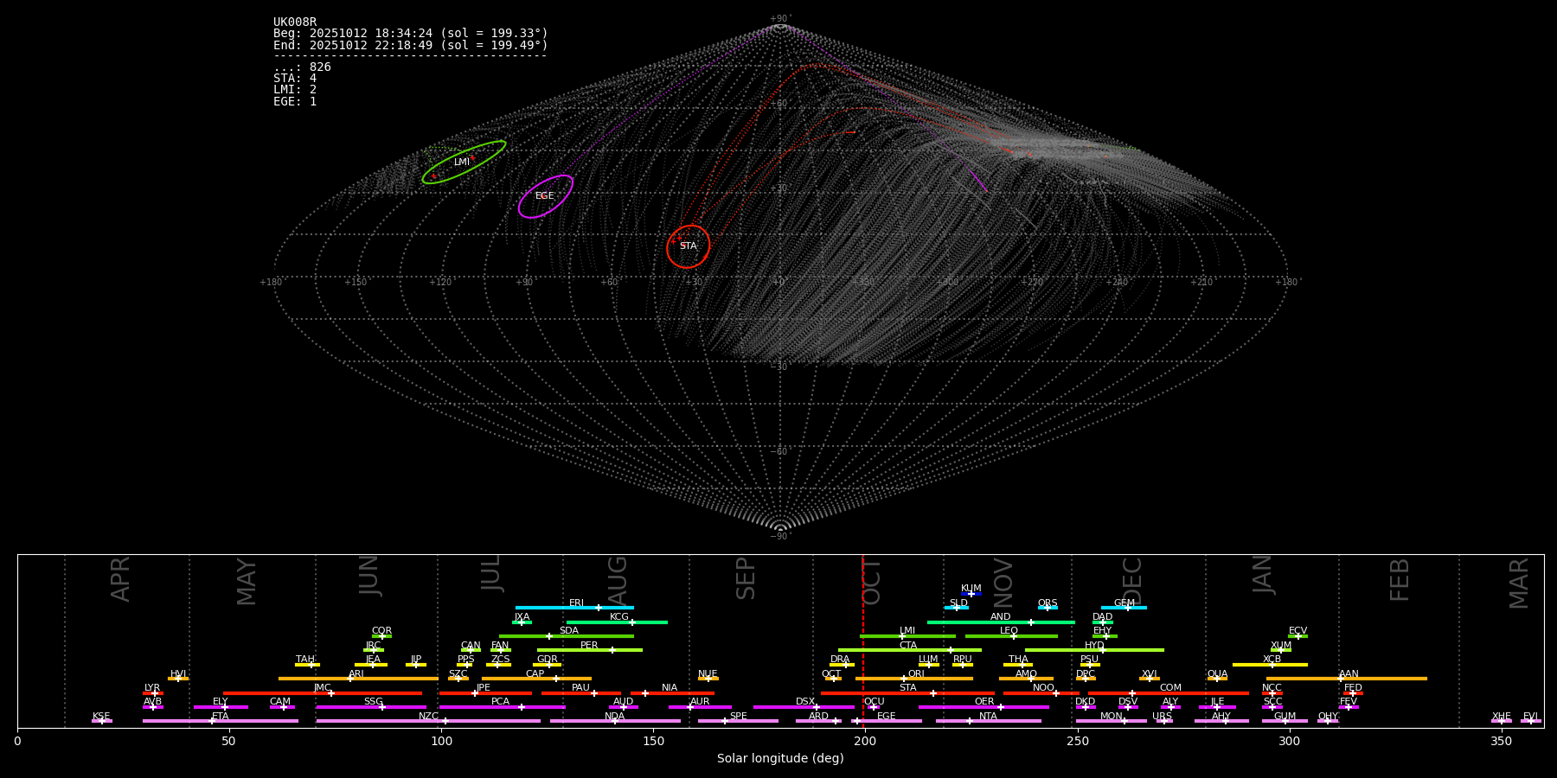Image resolution: width=1557 pixels, height=778 pixels.
Task: Click the NTA shower label in timeline
Action: (989, 717)
